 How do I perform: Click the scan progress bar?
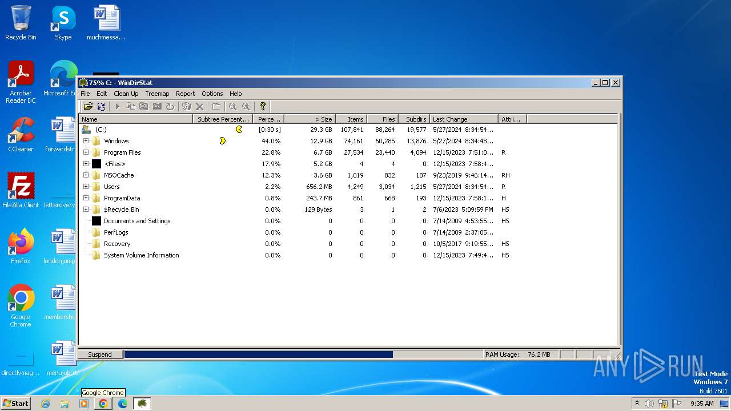303,354
